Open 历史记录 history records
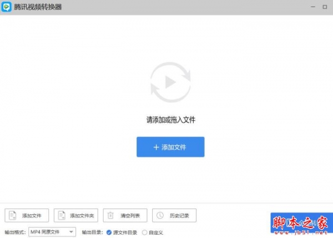This screenshot has height=238, width=333. coord(174,215)
